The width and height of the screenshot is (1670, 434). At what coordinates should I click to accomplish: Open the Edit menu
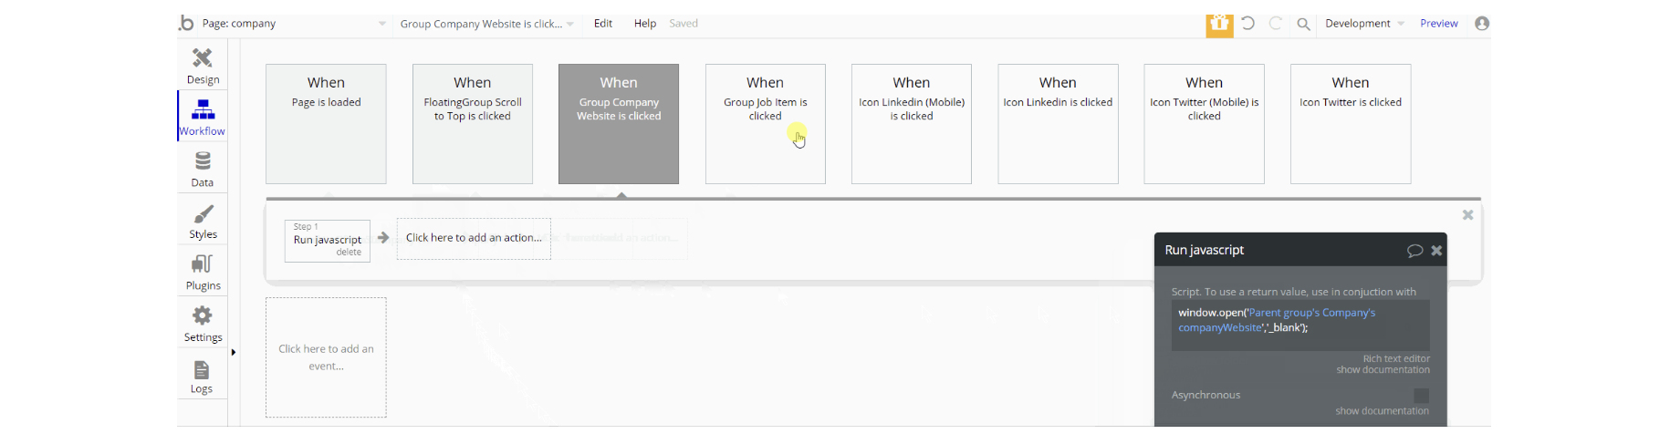603,24
